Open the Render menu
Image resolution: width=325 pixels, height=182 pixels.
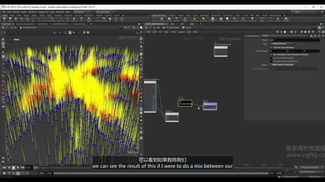point(16,12)
